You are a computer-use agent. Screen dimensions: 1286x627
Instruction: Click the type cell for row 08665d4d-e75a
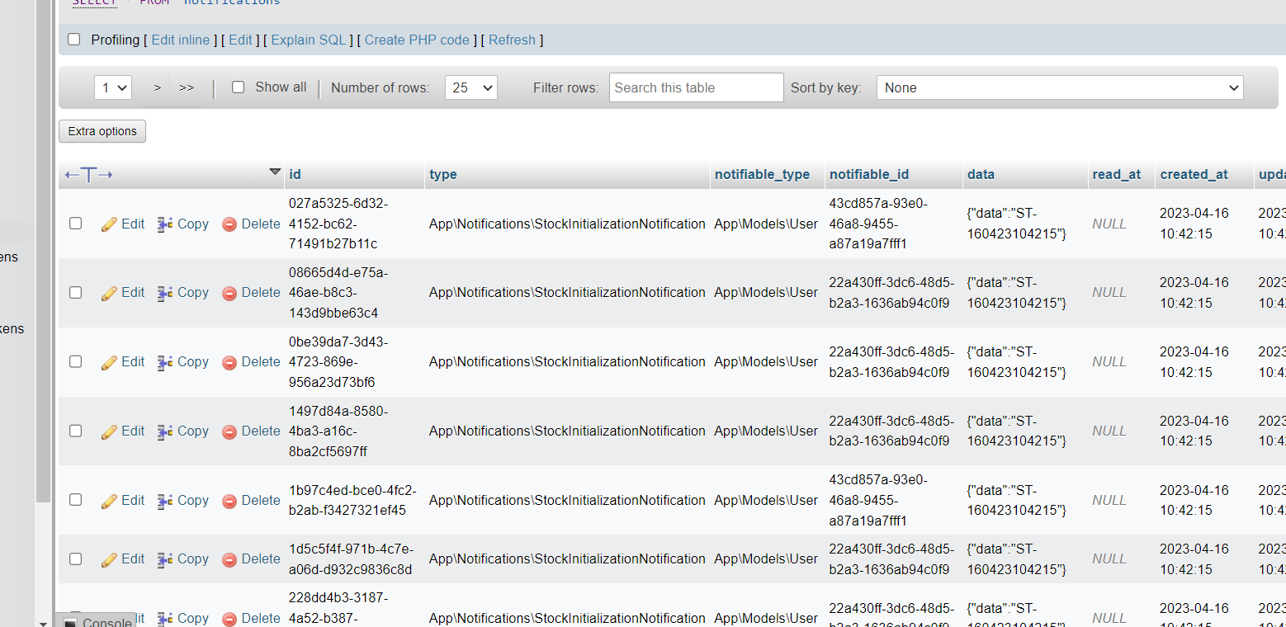[x=567, y=292]
